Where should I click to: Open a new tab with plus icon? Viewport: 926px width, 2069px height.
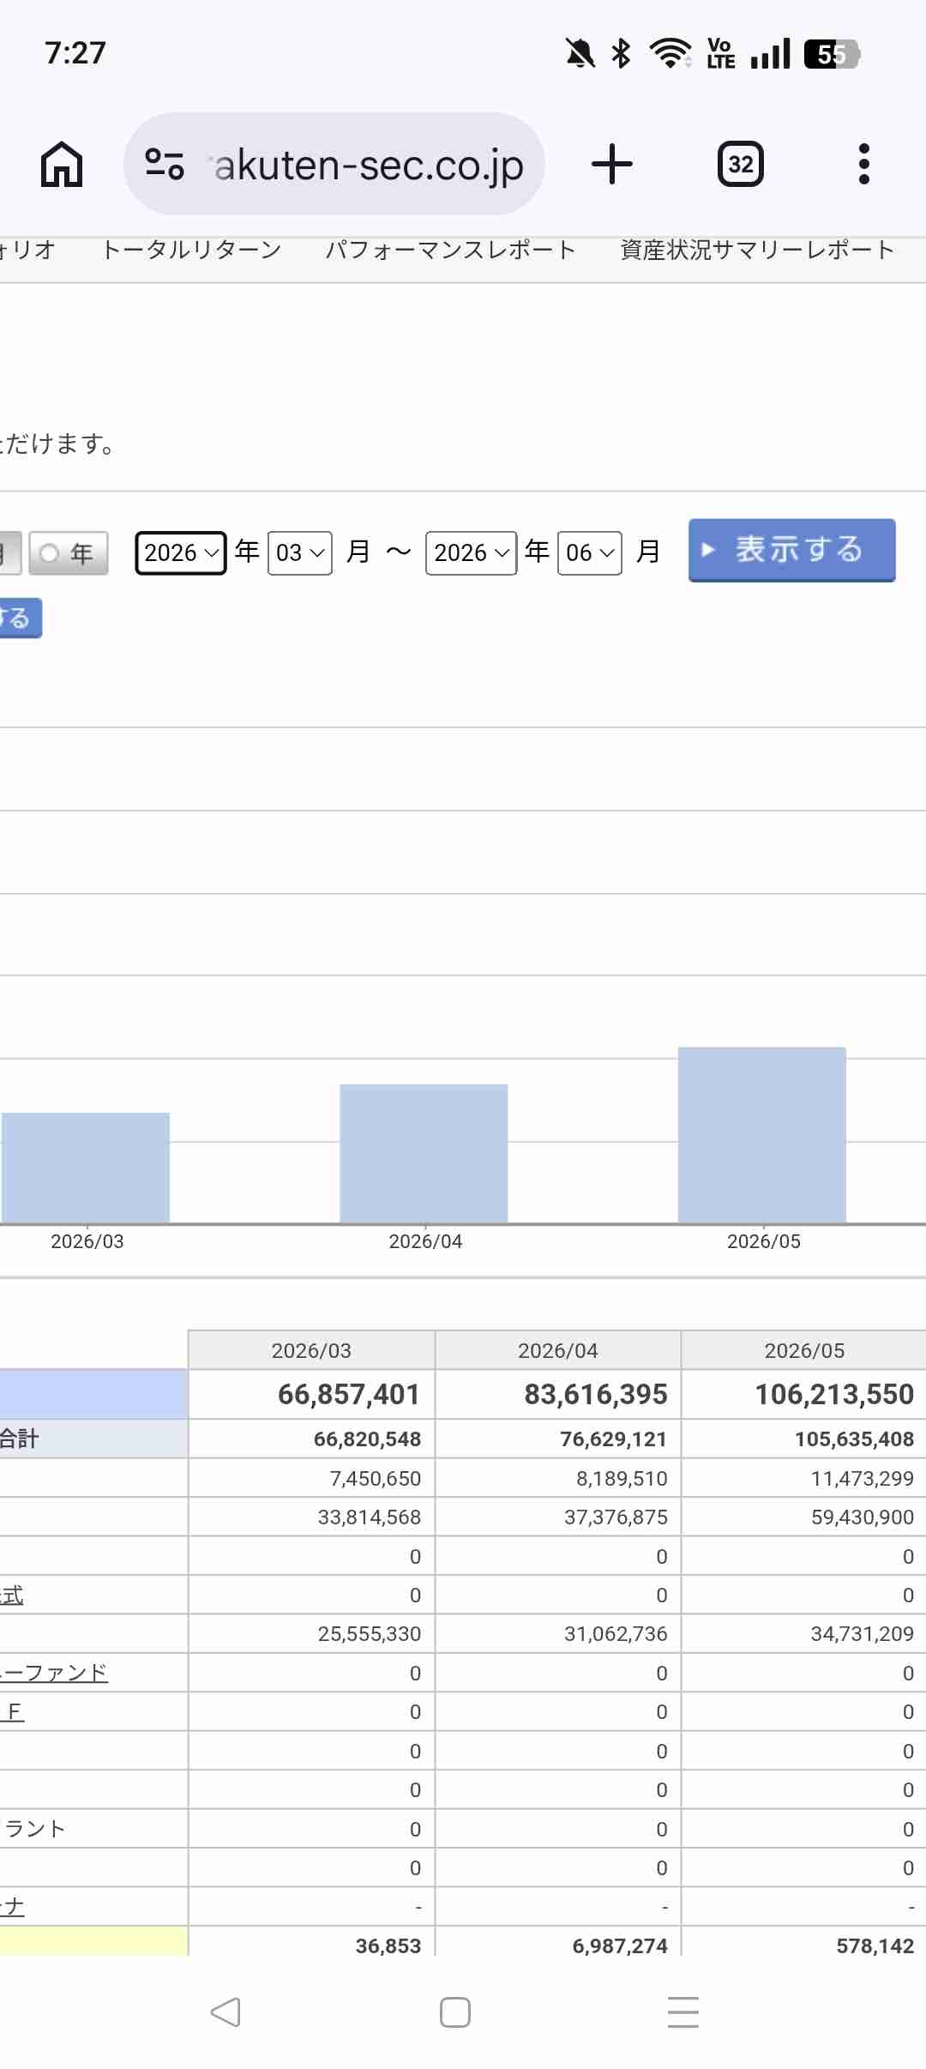(612, 164)
